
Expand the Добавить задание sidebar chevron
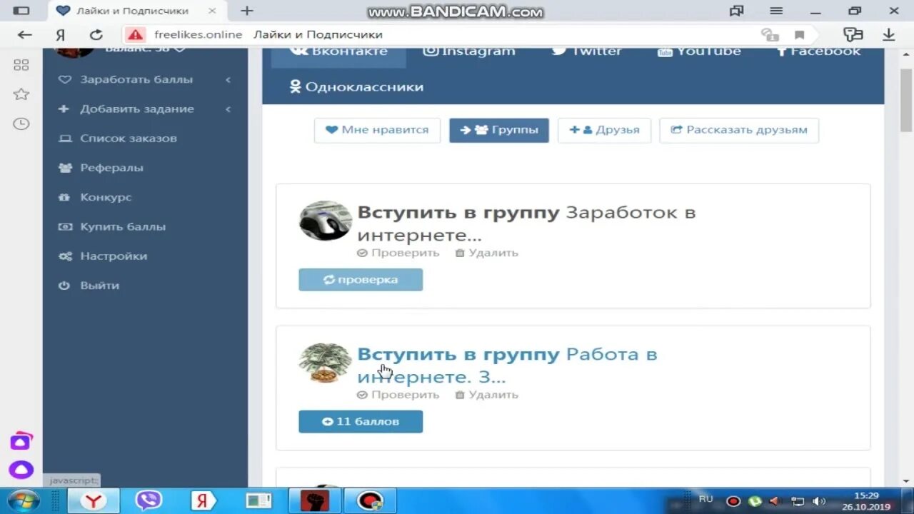pyautogui.click(x=228, y=109)
